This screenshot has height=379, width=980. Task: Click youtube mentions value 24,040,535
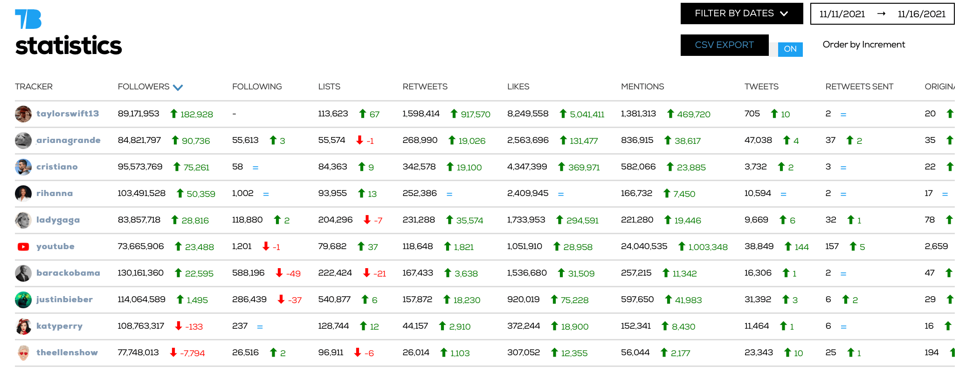tap(644, 246)
